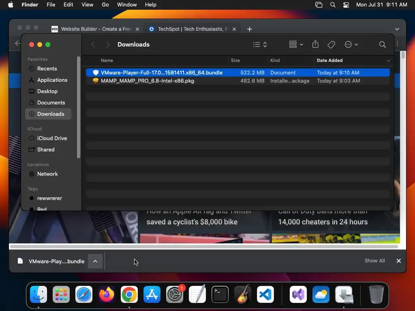Viewport: 415px width, 311px height.
Task: Open Recents in Finder sidebar
Action: pos(47,68)
